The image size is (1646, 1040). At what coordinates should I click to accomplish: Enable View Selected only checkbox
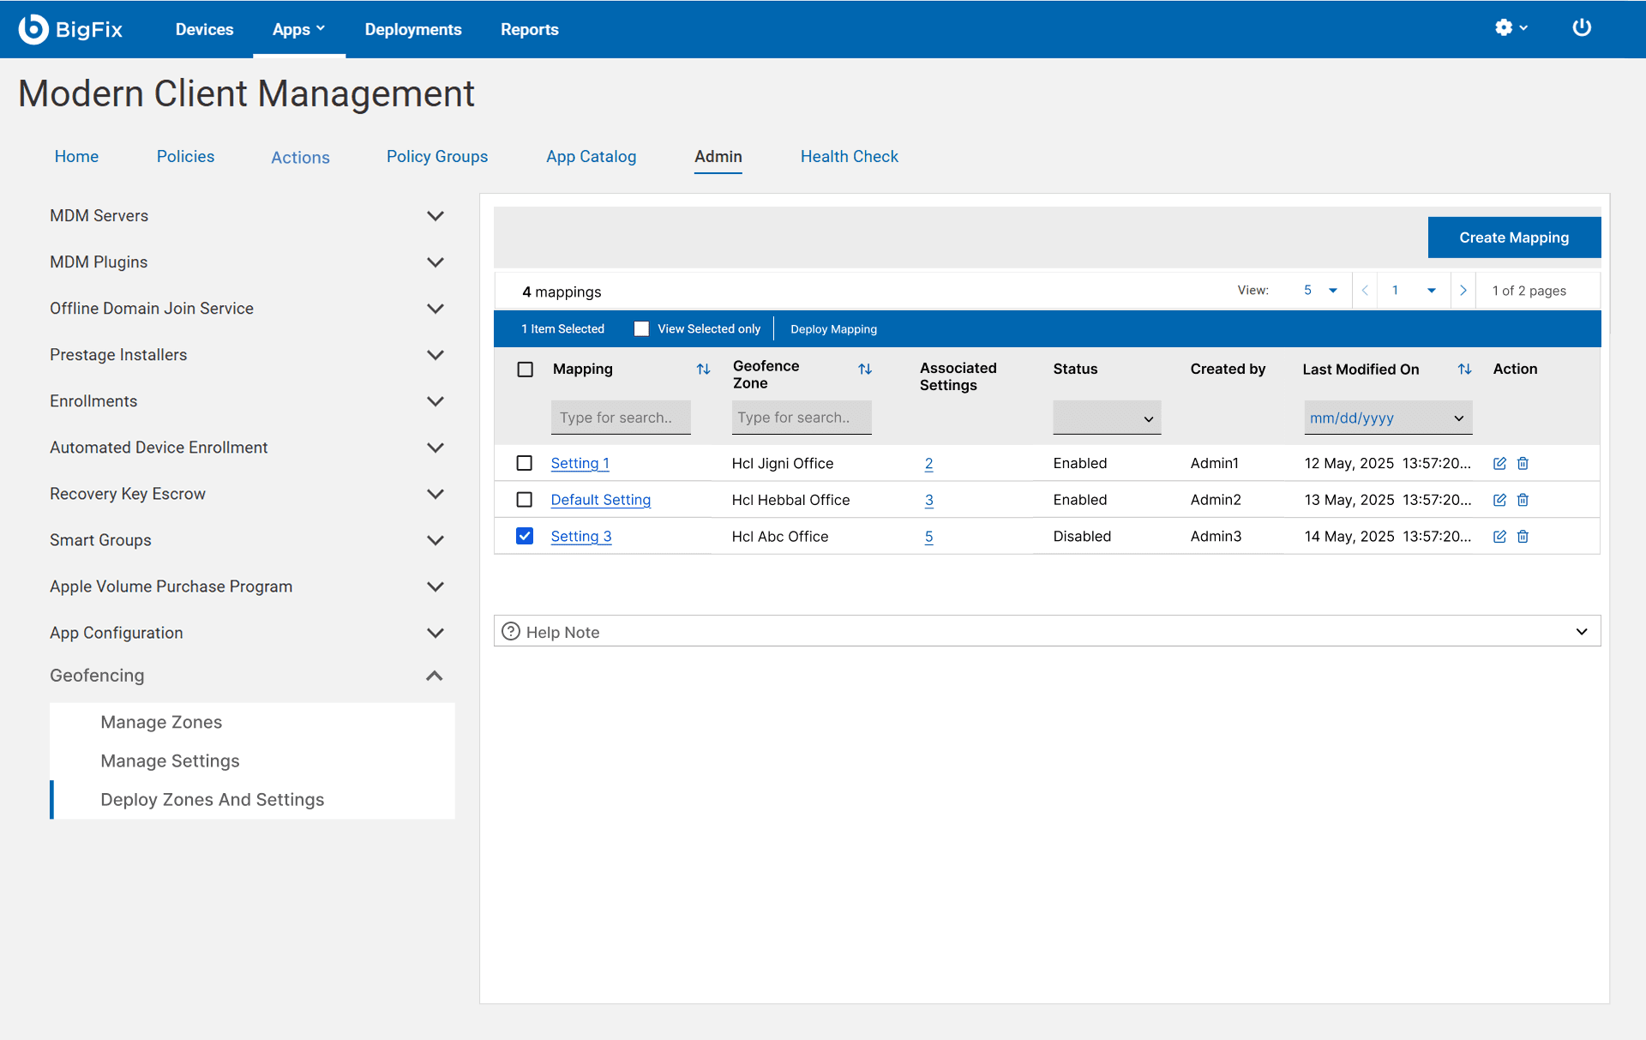coord(641,329)
